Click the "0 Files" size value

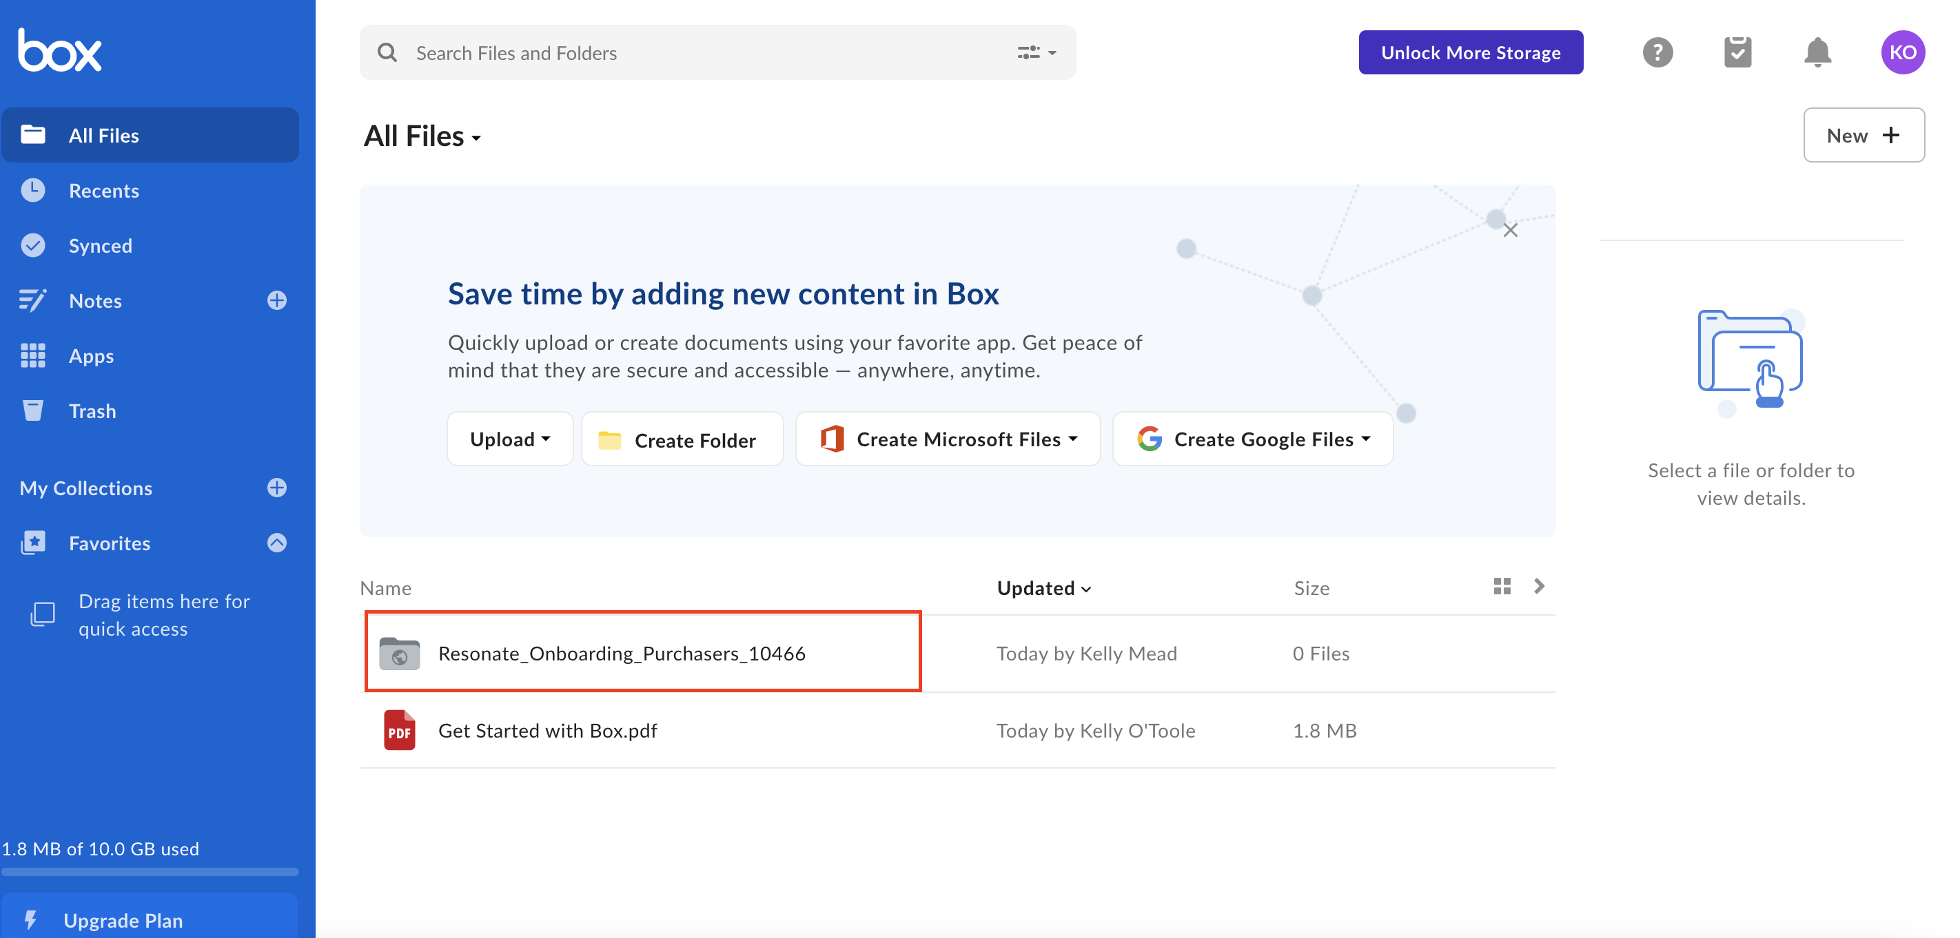point(1321,653)
